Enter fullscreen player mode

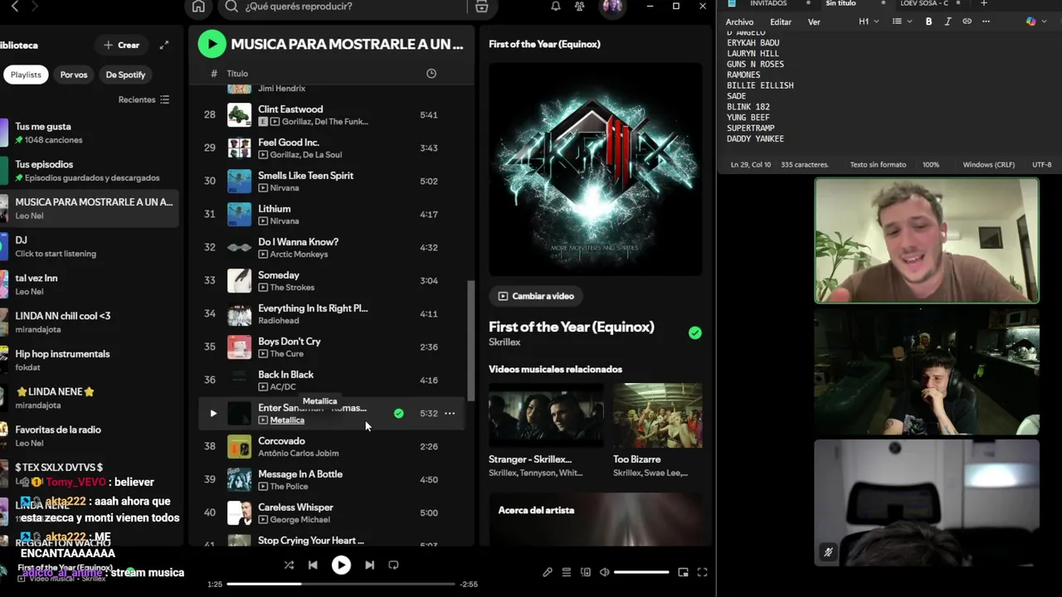(702, 572)
